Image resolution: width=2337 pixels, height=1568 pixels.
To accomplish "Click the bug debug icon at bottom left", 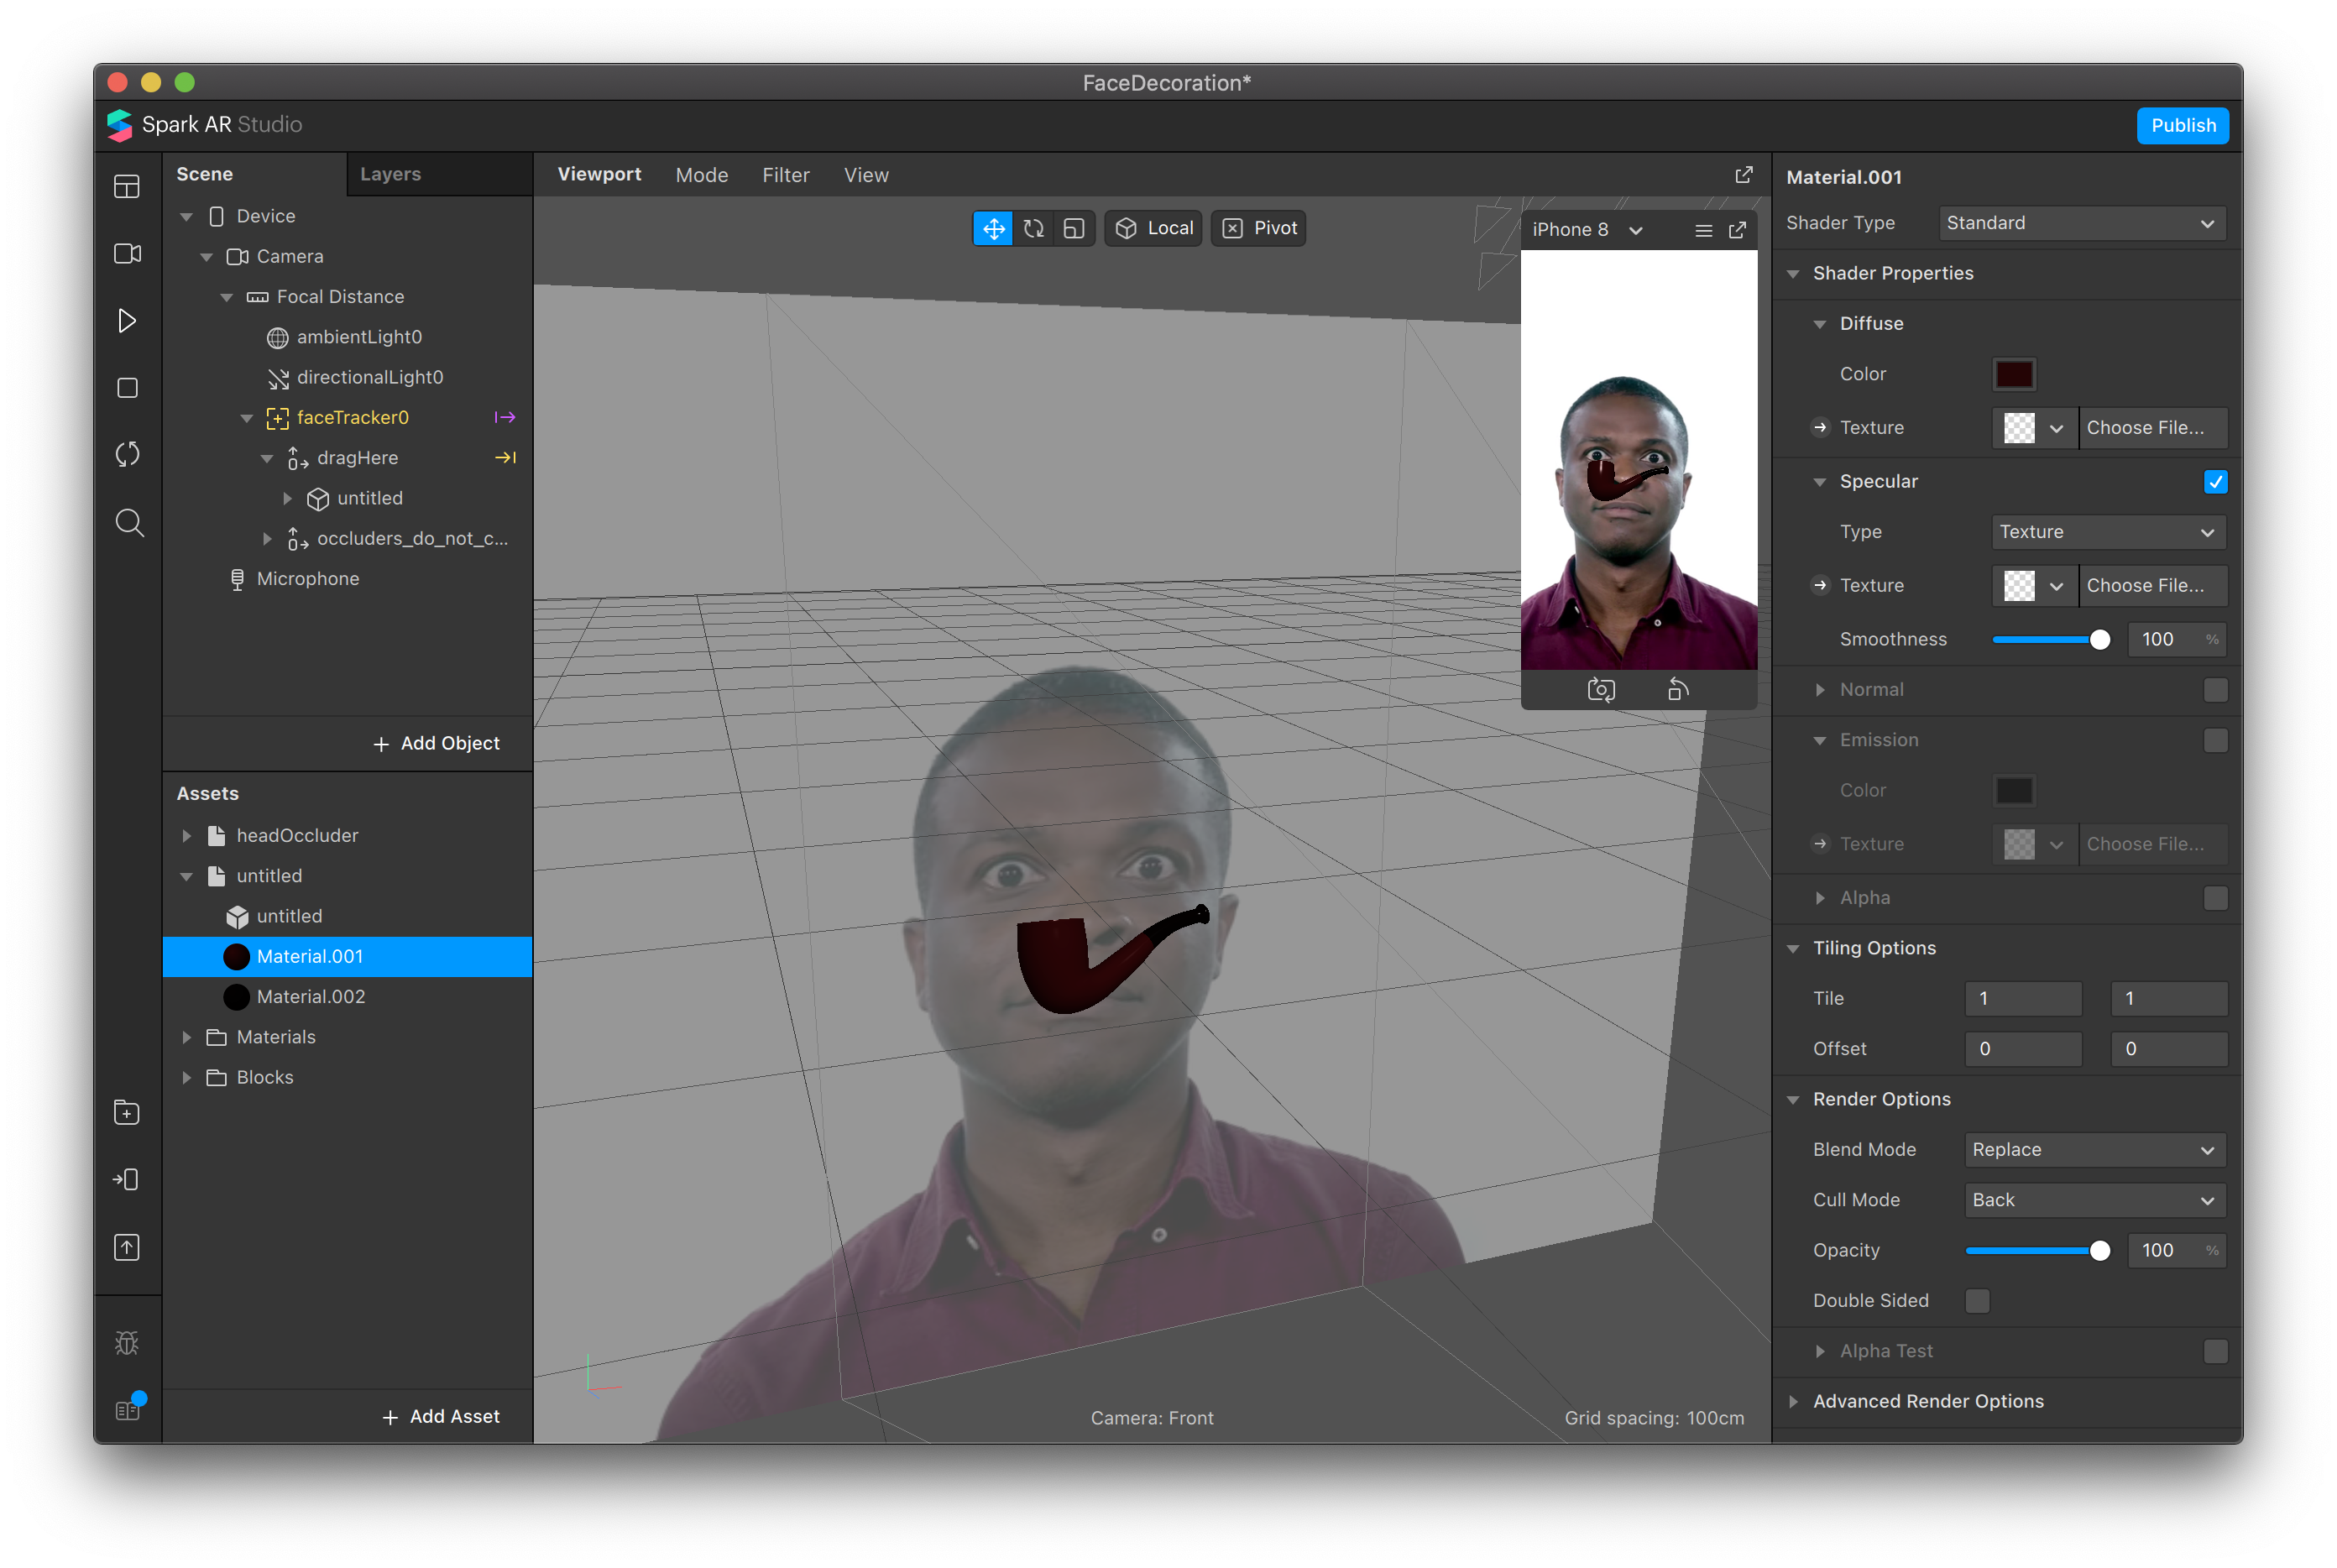I will (127, 1343).
